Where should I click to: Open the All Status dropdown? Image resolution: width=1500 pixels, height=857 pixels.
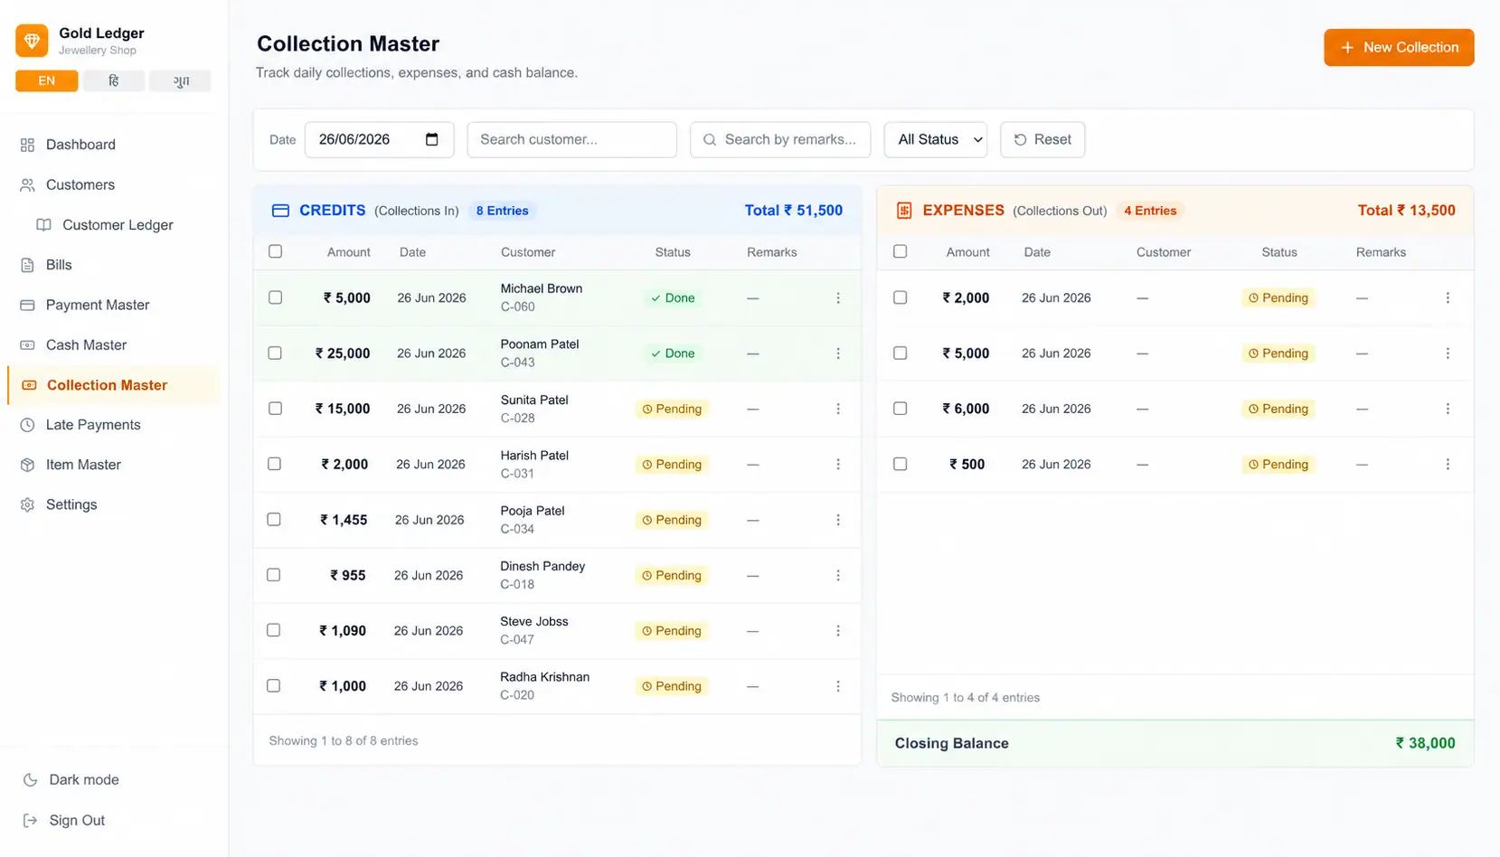936,140
